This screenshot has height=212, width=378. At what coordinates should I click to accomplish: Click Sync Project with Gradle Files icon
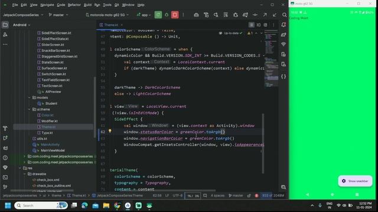245,15
